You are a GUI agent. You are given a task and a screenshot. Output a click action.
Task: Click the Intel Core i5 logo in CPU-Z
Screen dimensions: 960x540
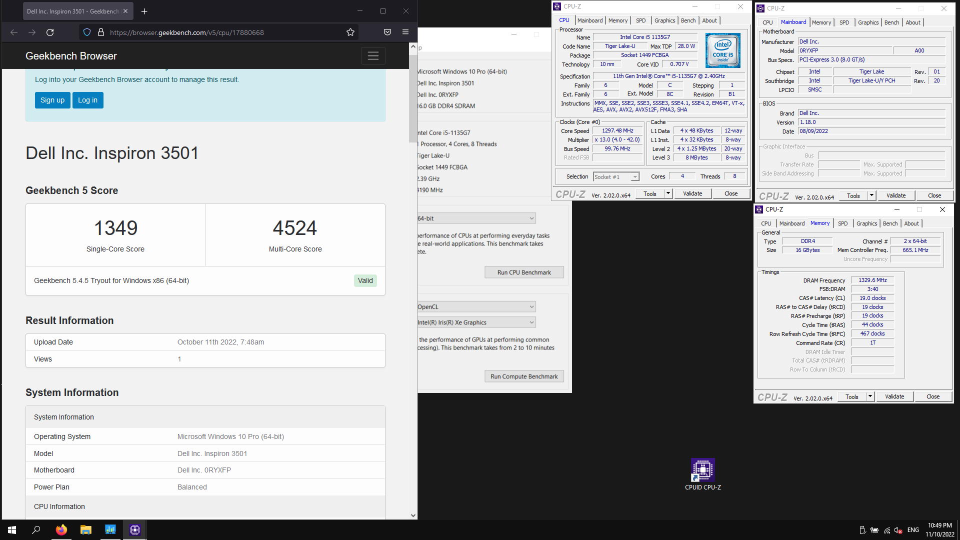point(723,50)
